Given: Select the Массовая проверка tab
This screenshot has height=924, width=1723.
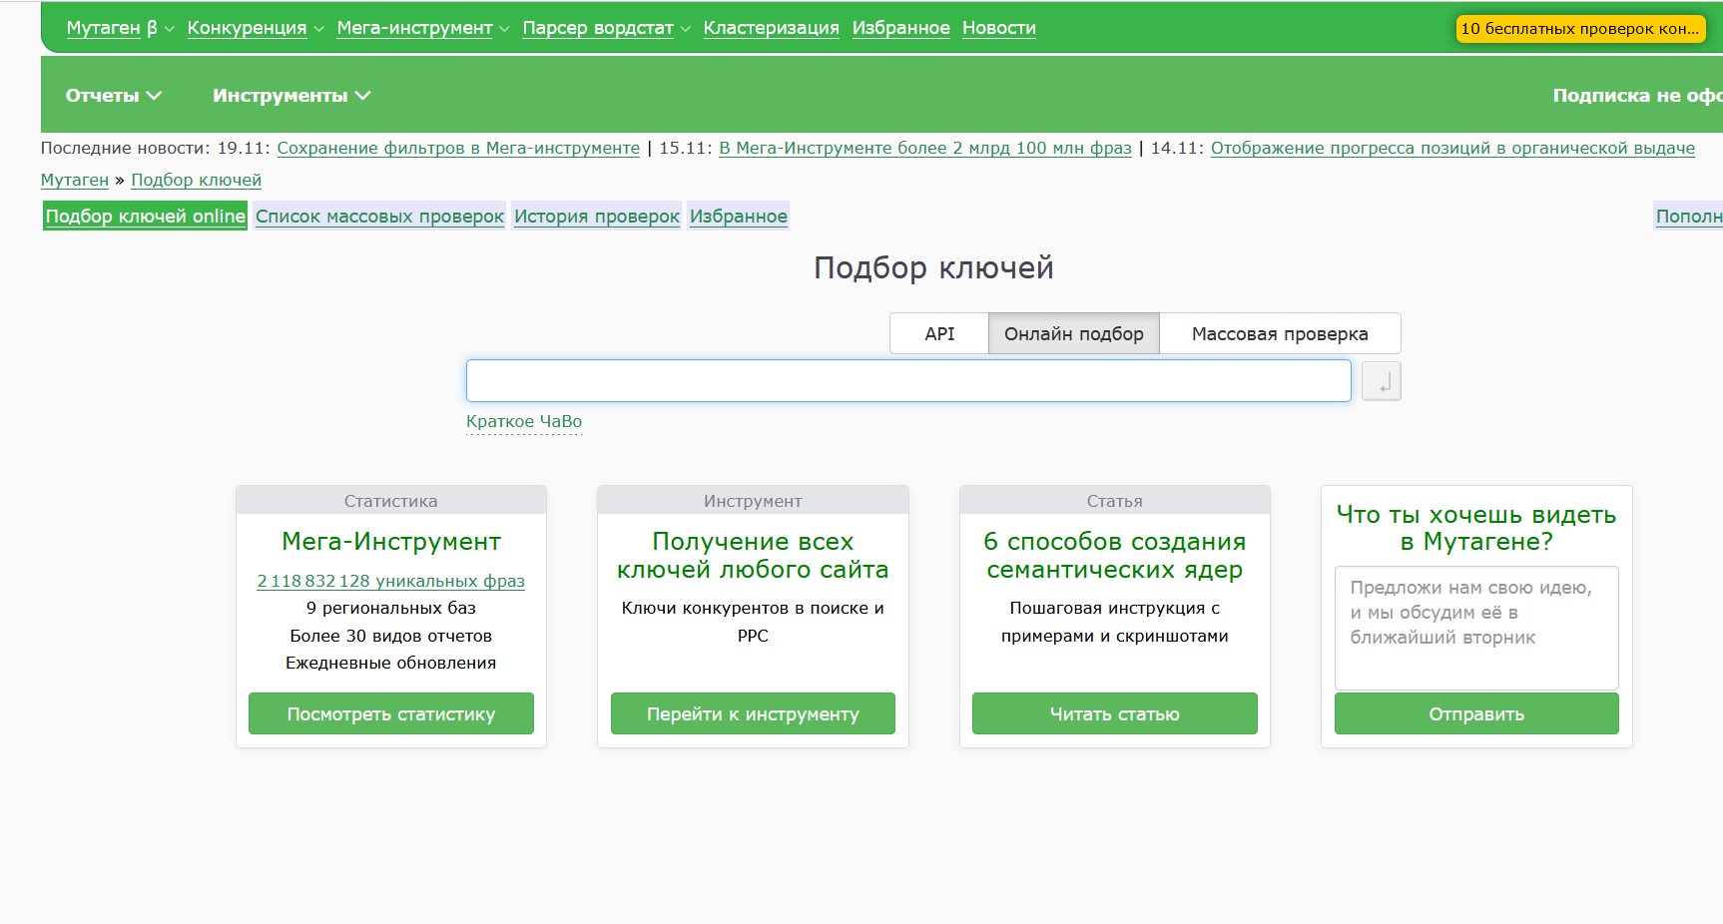Looking at the screenshot, I should 1279,334.
